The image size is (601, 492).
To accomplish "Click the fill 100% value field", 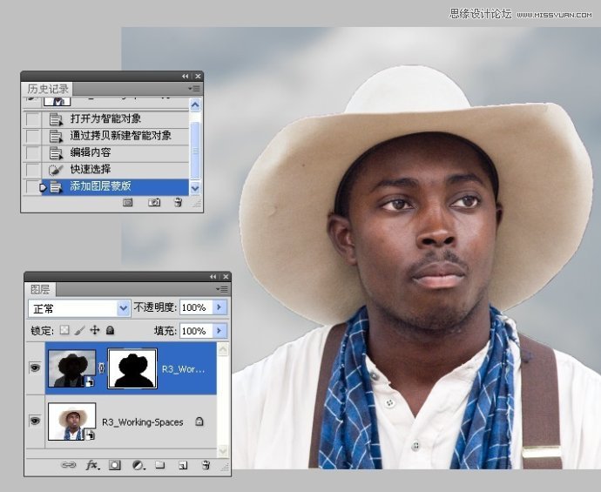I will (196, 331).
